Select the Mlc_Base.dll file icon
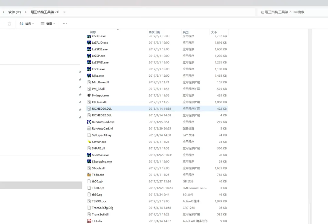This screenshot has width=328, height=224. tap(89, 82)
